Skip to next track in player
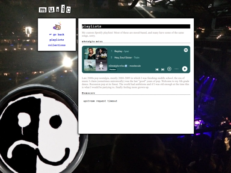The image size is (231, 173). (x=163, y=70)
